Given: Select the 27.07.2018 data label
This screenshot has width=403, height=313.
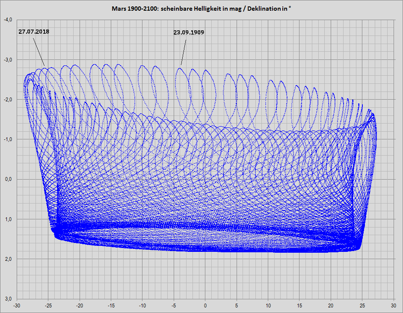Looking at the screenshot, I should pyautogui.click(x=34, y=32).
